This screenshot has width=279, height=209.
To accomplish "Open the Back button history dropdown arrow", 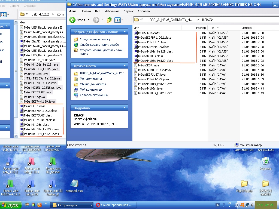I will click(89, 20).
